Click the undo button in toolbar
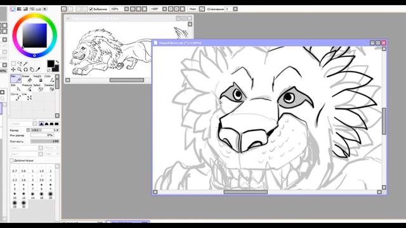The height and width of the screenshot is (228, 406). point(64,9)
